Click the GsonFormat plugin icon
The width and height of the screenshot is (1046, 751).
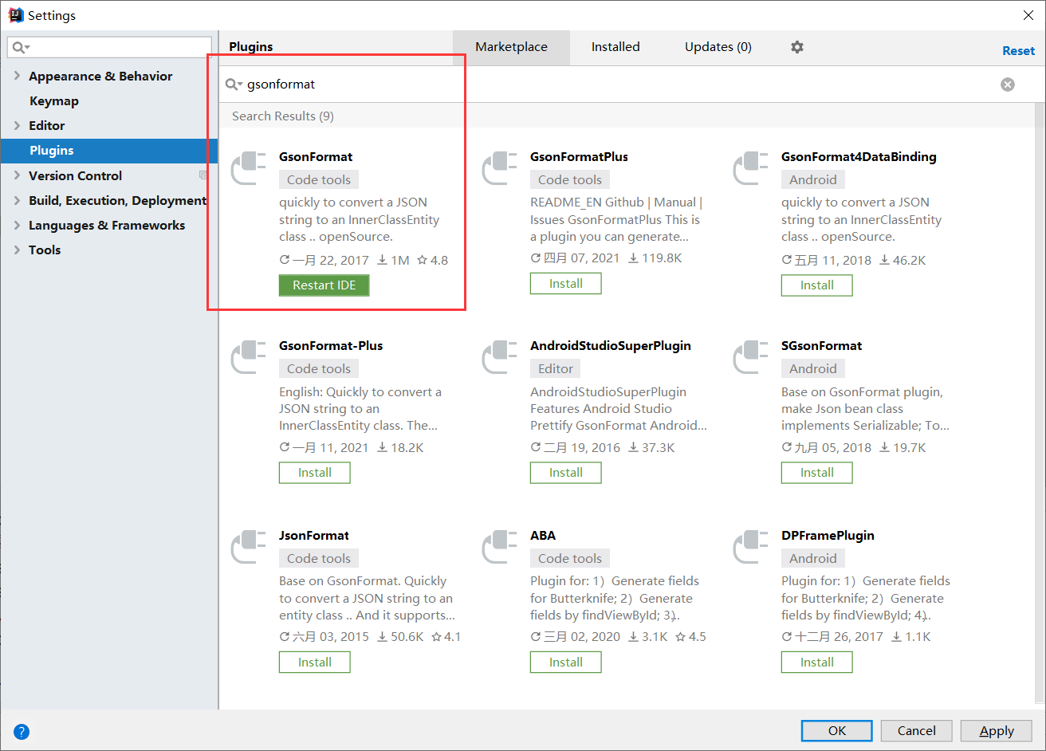pos(248,168)
